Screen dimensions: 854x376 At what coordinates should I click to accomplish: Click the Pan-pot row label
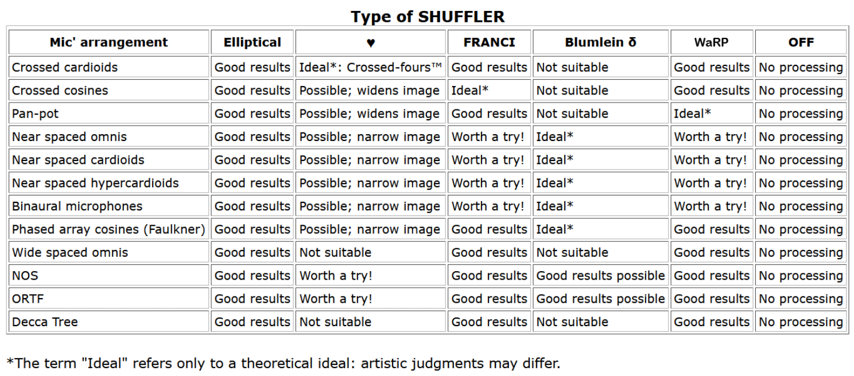(x=31, y=113)
